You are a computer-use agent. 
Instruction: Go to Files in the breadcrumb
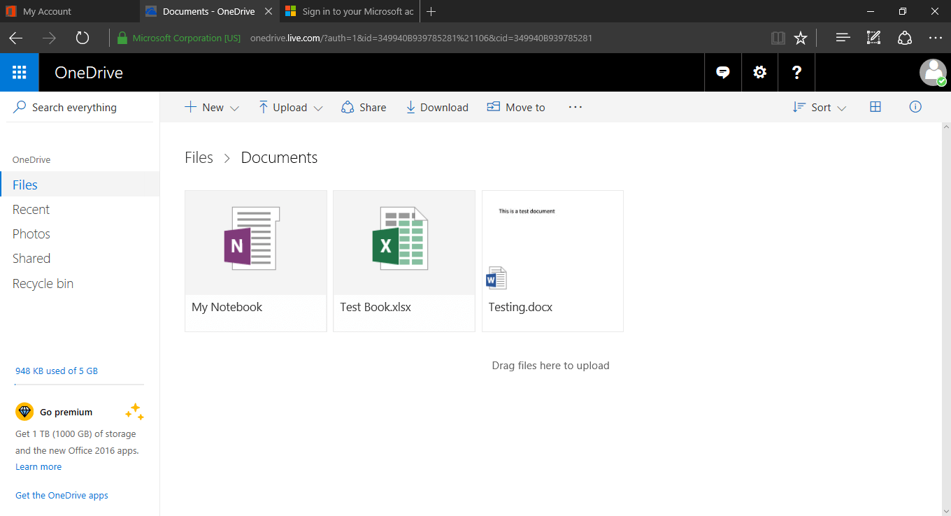(199, 157)
